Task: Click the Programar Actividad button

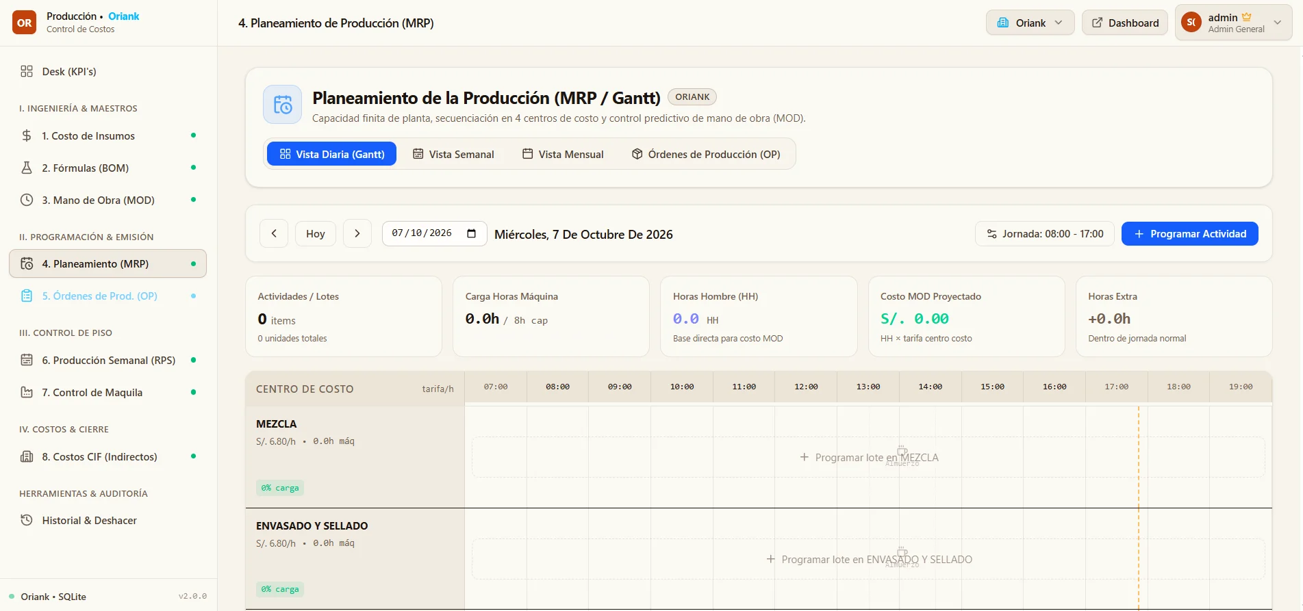Action: coord(1190,233)
